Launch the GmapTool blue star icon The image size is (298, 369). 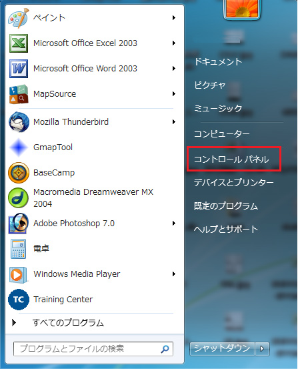[x=19, y=147]
